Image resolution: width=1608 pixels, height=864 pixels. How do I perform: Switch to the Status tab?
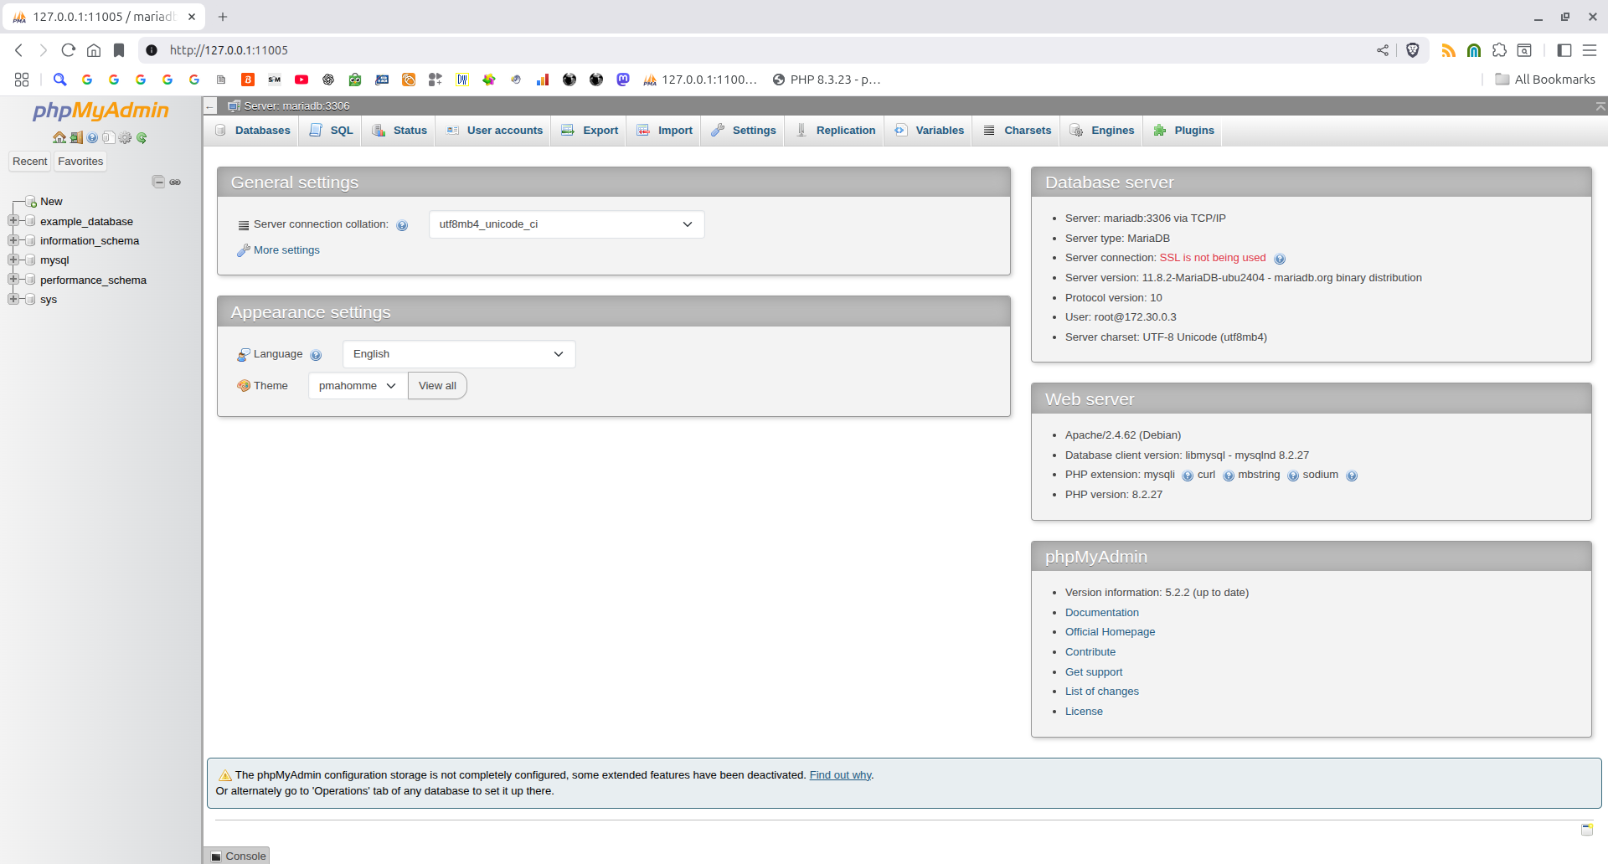point(399,131)
